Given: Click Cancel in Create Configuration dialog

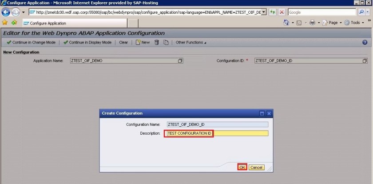Looking at the screenshot, I should 257,168.
